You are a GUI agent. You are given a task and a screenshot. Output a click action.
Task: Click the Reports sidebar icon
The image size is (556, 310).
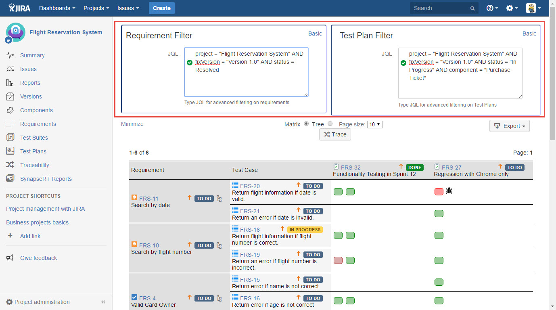click(10, 83)
